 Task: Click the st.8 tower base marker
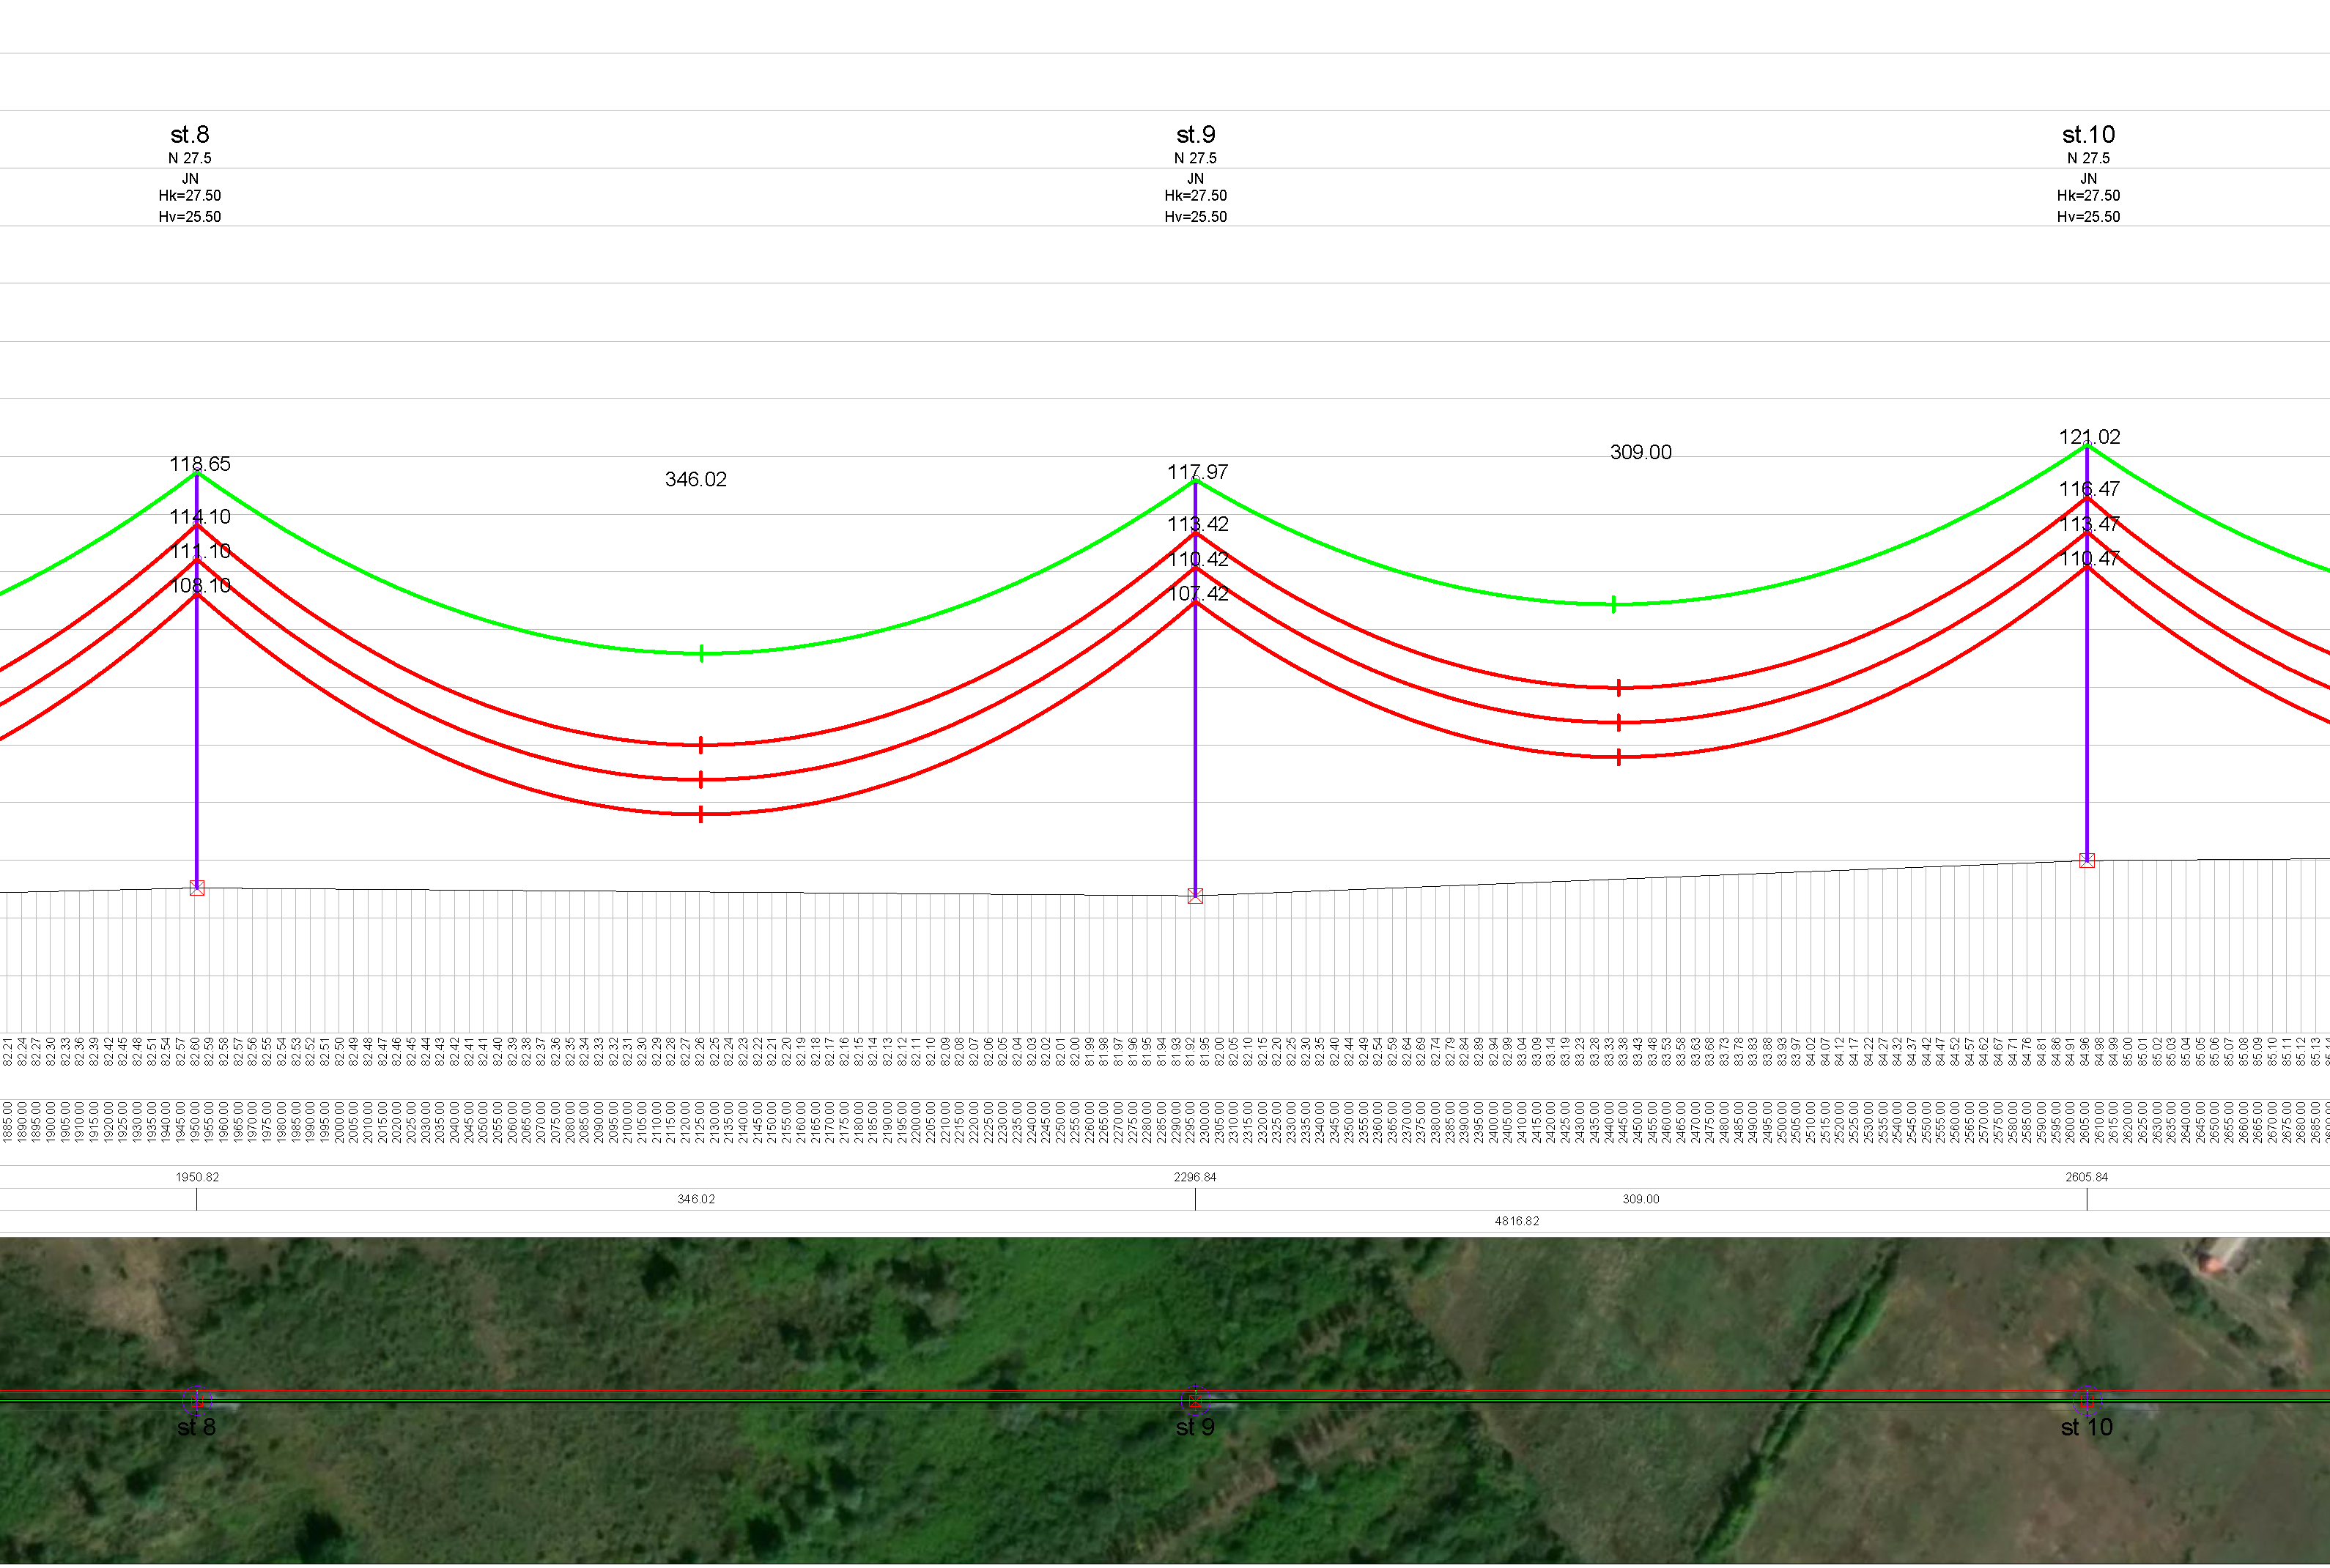(x=197, y=888)
